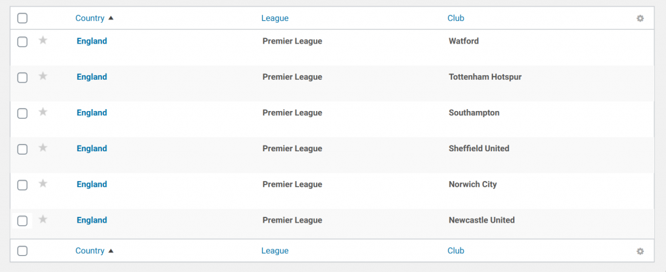Open column settings gear in footer
This screenshot has width=666, height=272.
(640, 251)
